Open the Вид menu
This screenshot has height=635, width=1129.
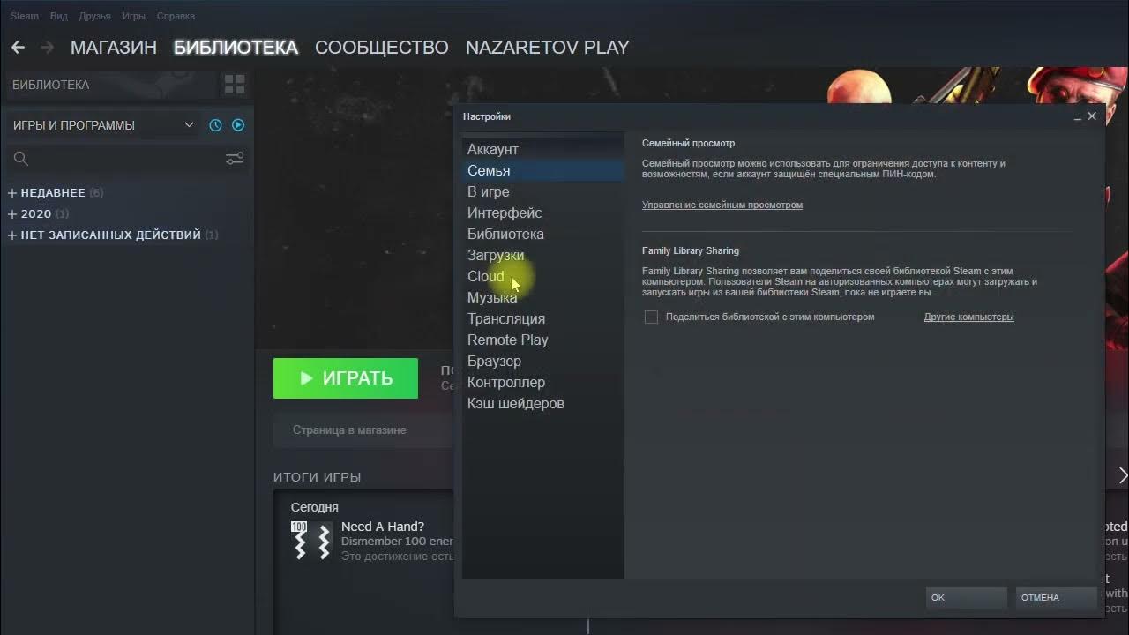[x=59, y=16]
